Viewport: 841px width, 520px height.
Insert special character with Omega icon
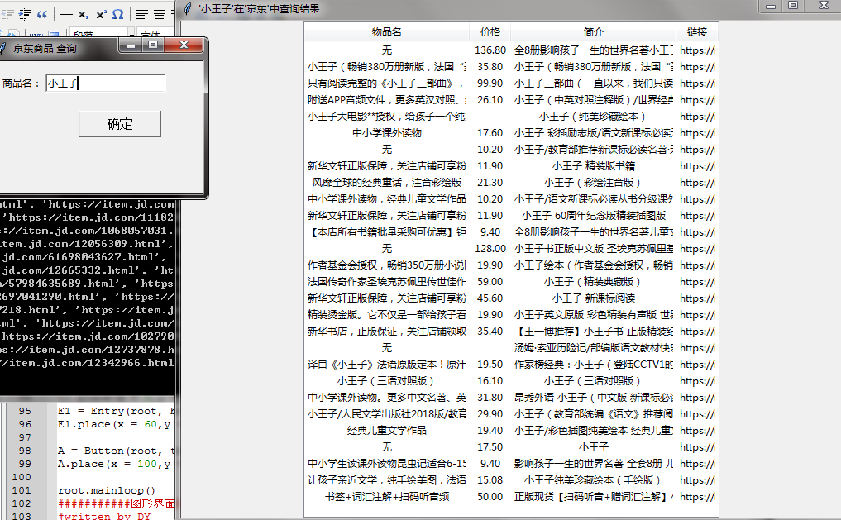118,15
